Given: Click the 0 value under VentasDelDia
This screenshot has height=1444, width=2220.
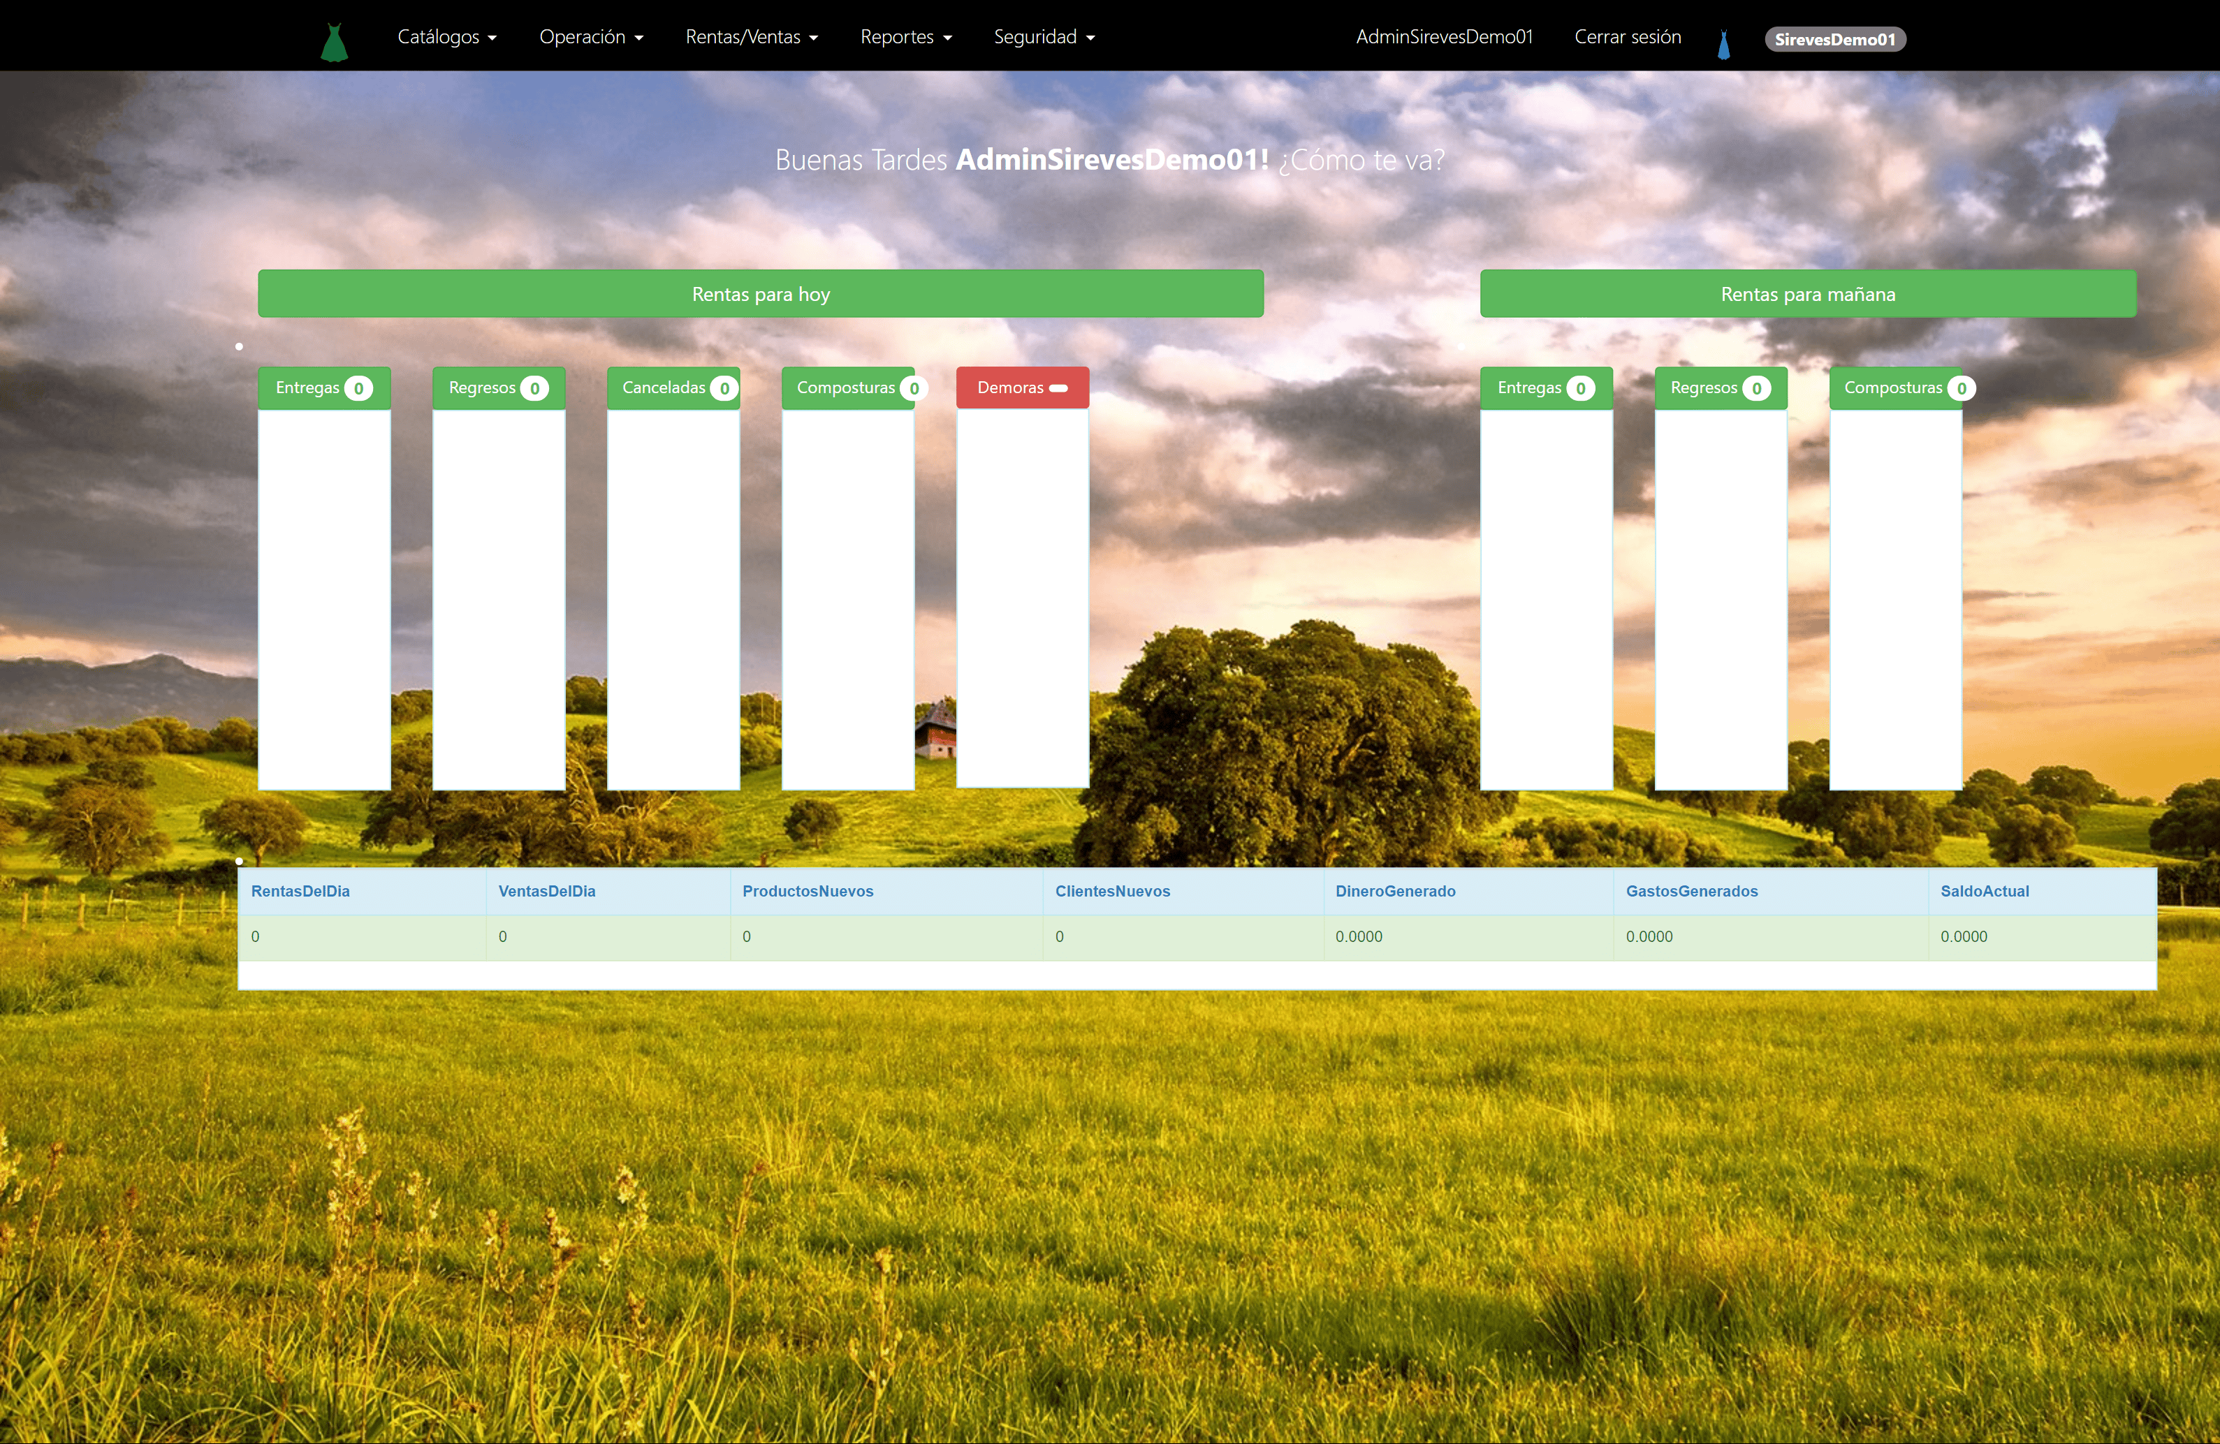Looking at the screenshot, I should [x=503, y=937].
